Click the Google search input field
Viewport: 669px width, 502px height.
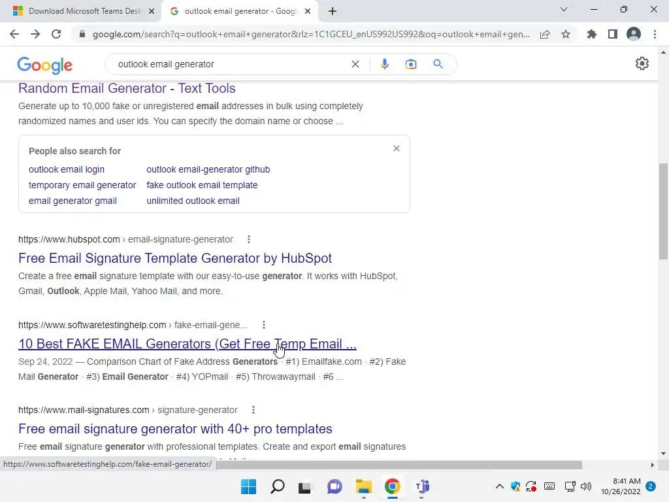pos(231,64)
